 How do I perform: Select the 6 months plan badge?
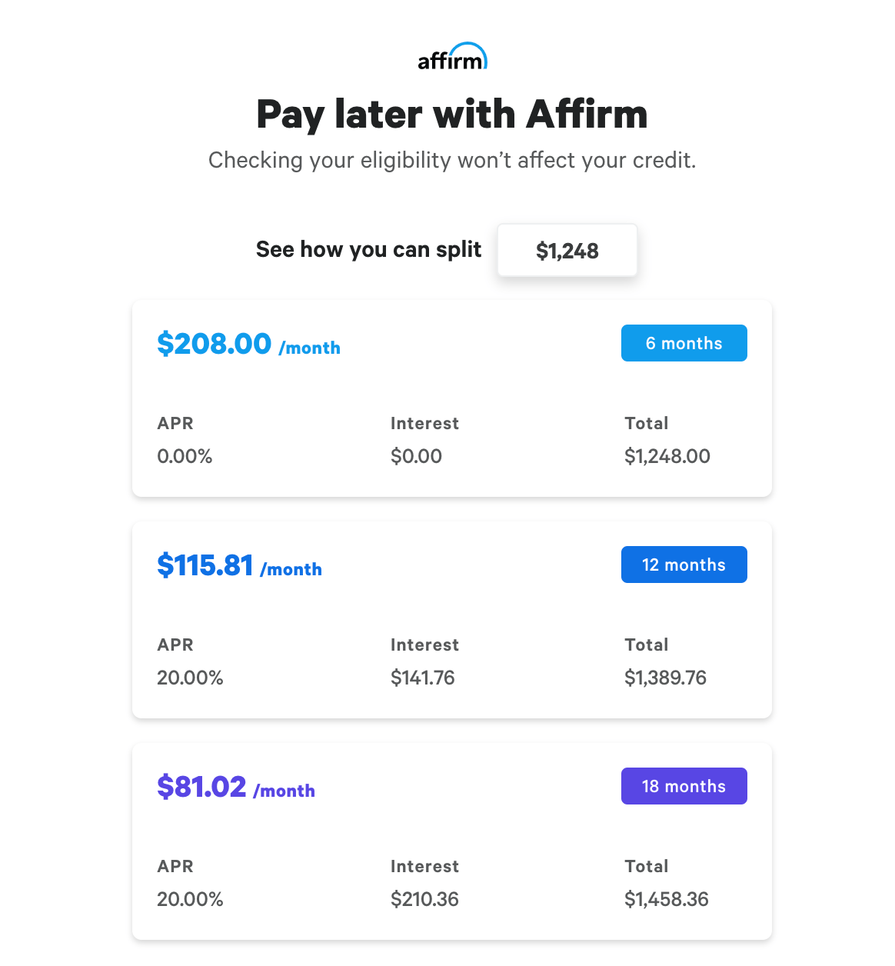click(x=684, y=343)
